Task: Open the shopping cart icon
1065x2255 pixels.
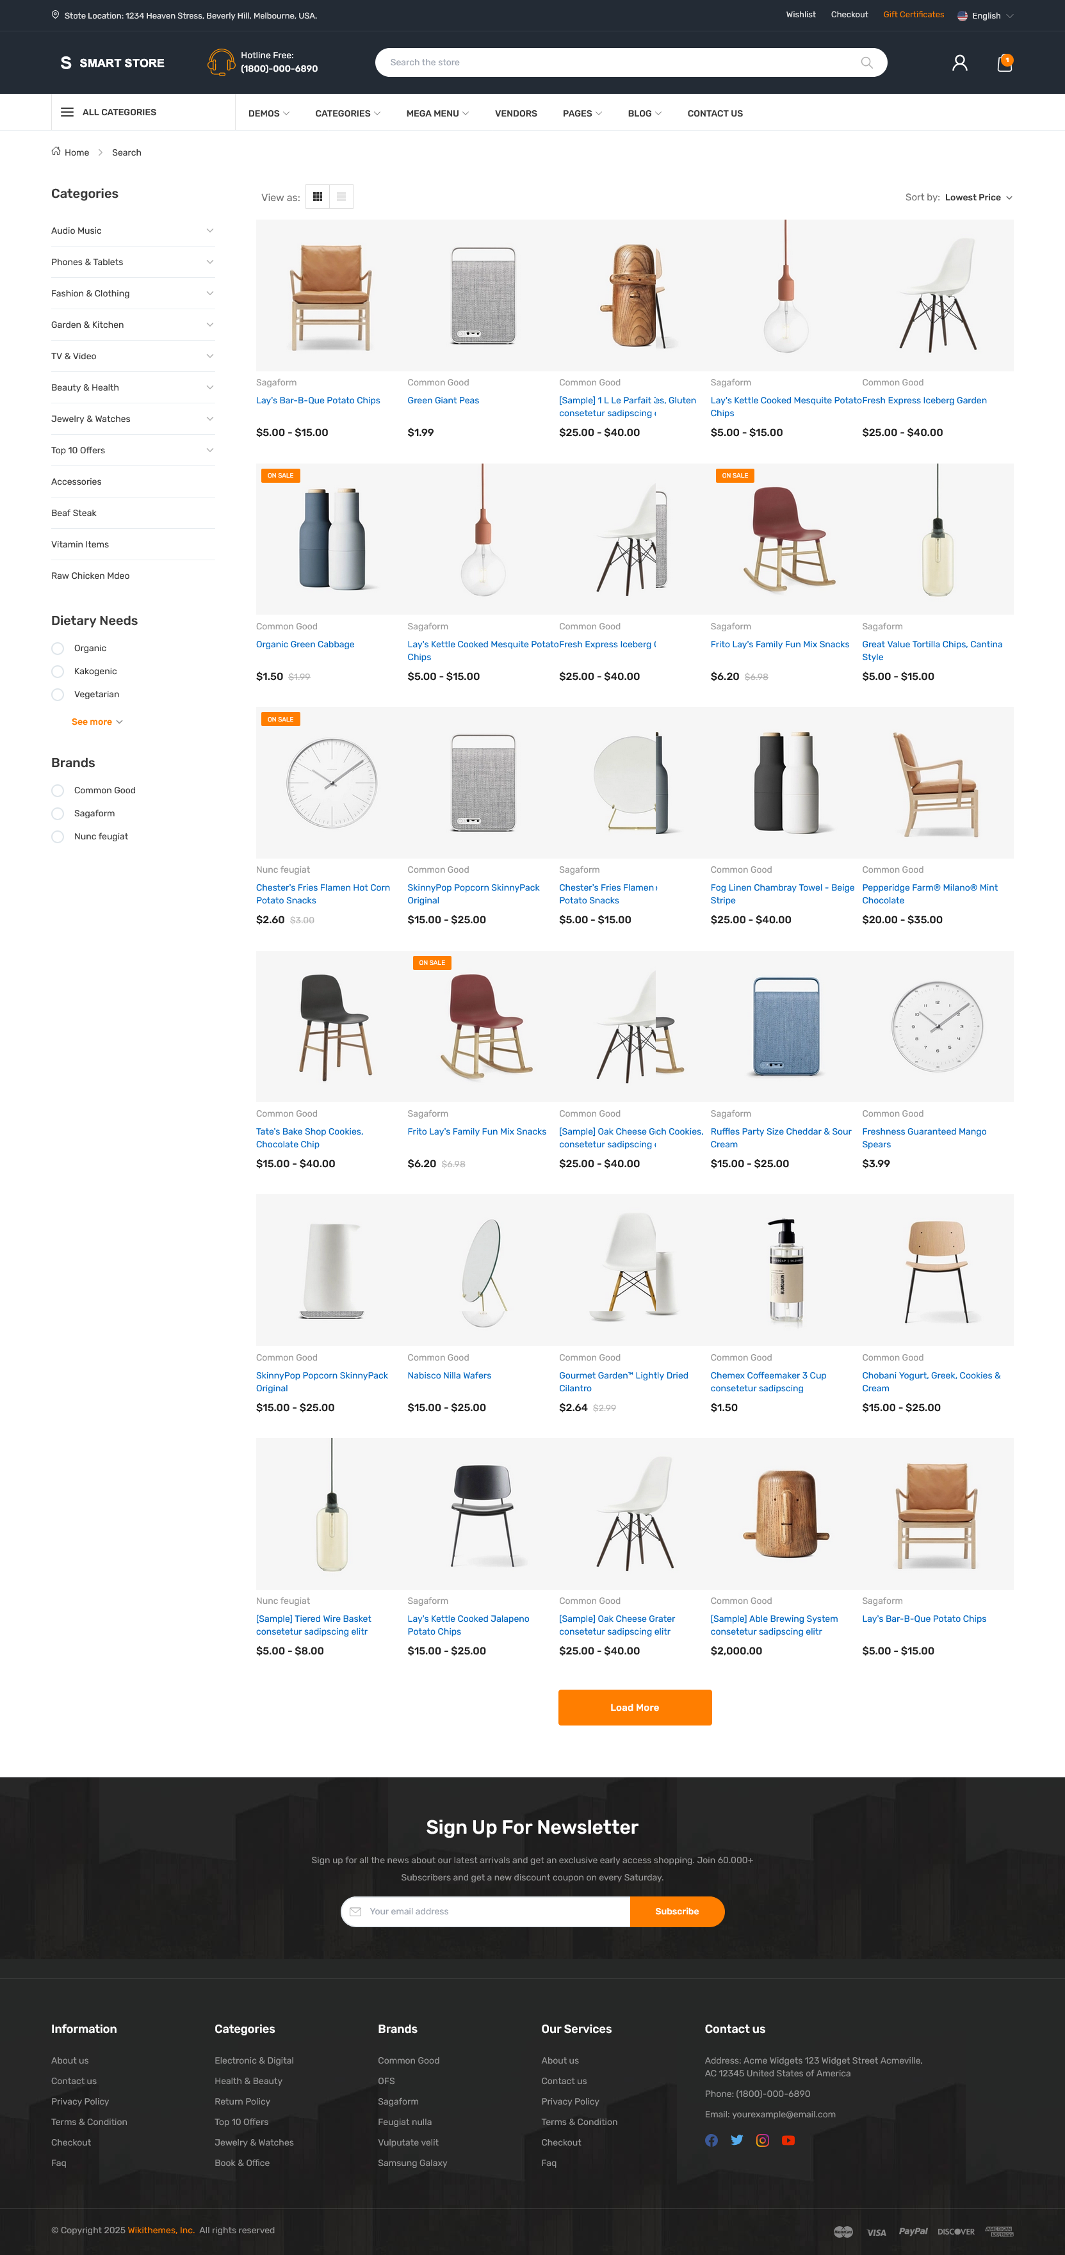Action: click(1005, 63)
